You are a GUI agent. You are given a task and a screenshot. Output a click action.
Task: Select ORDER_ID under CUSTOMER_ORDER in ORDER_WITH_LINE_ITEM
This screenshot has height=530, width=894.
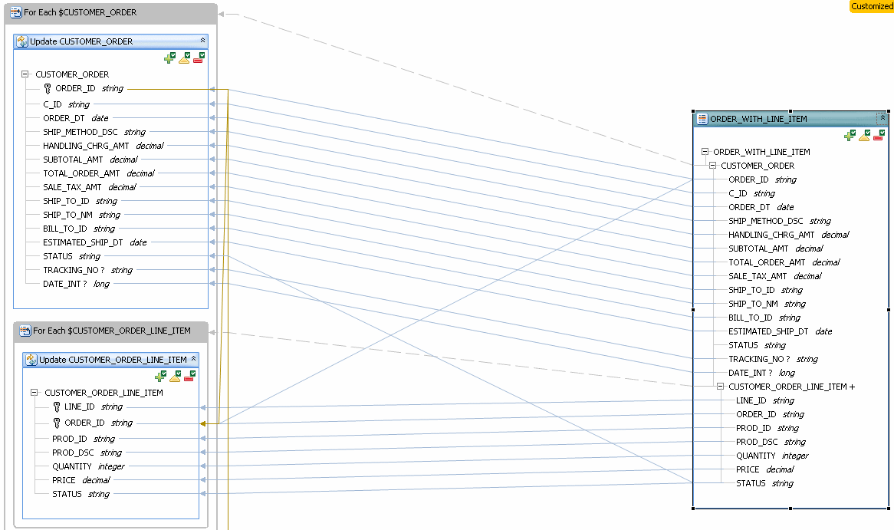click(x=762, y=179)
